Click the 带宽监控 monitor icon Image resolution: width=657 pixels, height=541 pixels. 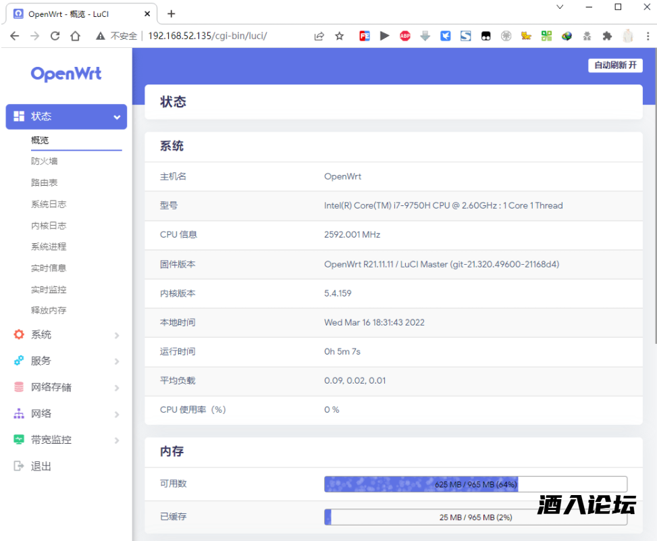19,440
